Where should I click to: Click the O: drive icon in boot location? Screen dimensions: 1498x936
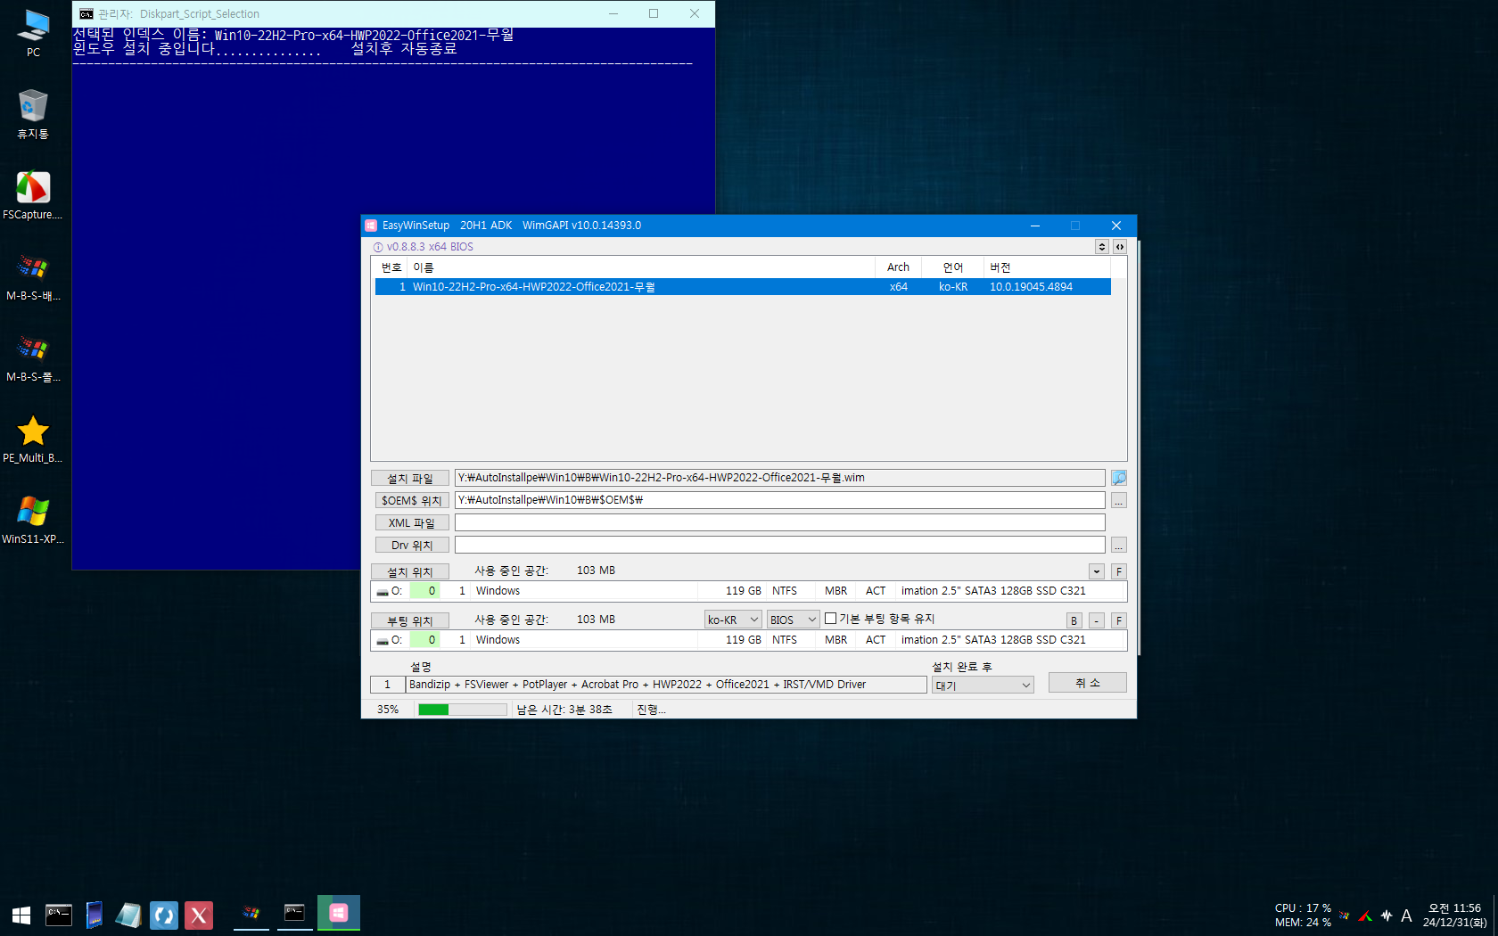pos(383,641)
